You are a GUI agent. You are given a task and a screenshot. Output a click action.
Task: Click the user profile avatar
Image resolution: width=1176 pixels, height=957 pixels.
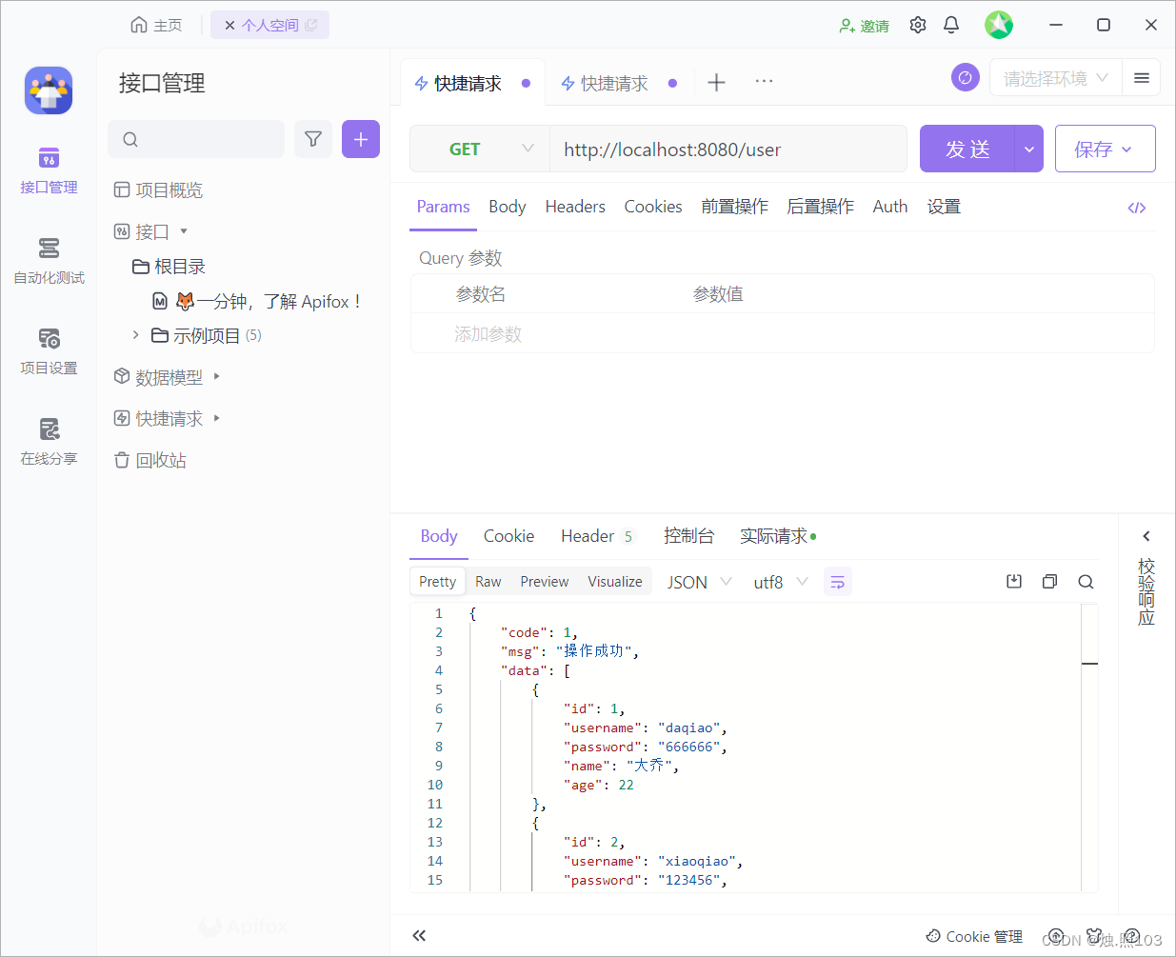999,25
